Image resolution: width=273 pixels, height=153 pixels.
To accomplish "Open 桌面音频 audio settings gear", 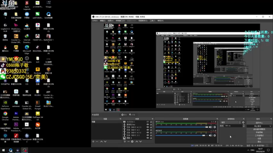I will (215, 135).
